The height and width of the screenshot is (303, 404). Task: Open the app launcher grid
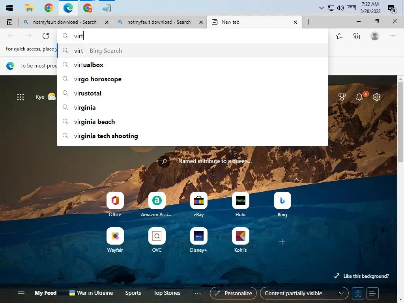pyautogui.click(x=21, y=97)
